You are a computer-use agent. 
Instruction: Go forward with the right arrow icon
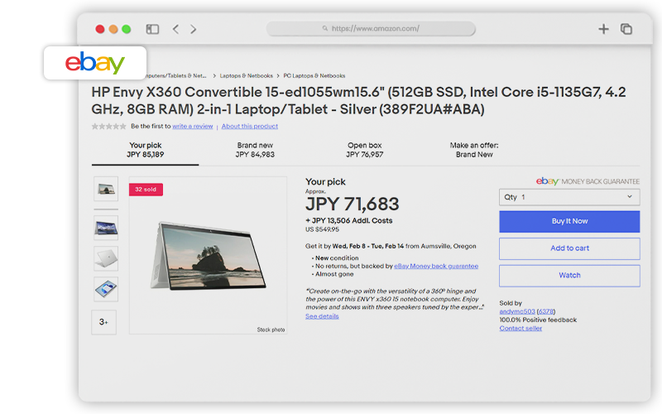click(x=194, y=29)
